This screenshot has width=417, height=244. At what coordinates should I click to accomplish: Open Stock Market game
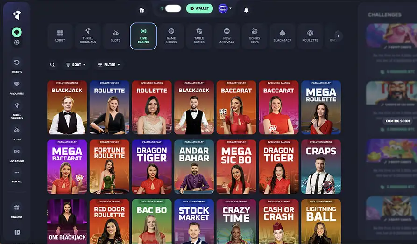(x=194, y=222)
